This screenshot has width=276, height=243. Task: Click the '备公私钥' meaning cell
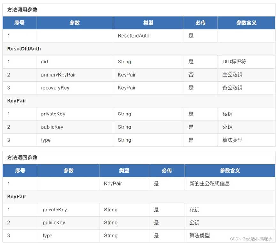pyautogui.click(x=232, y=88)
